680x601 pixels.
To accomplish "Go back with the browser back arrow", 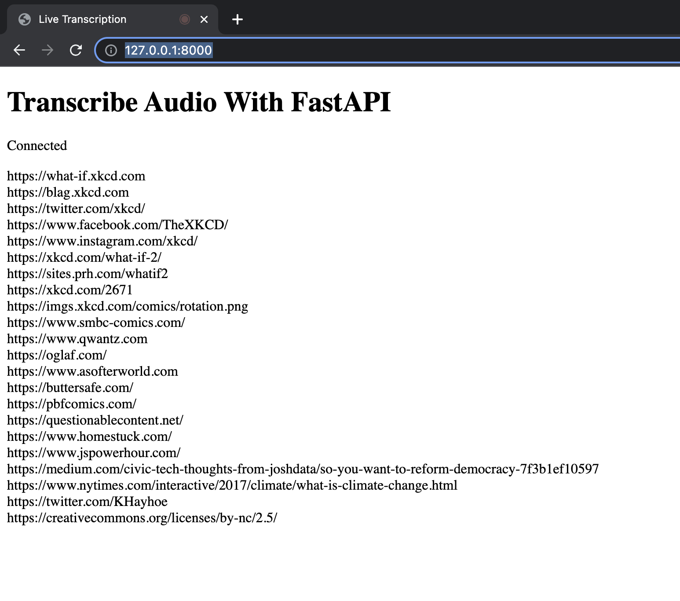I will pyautogui.click(x=19, y=50).
